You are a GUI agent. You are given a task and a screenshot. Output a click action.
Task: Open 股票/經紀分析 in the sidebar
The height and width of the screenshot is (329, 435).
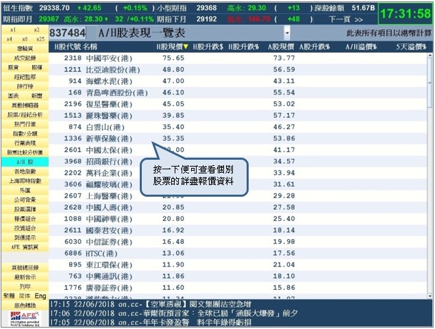coord(25,114)
